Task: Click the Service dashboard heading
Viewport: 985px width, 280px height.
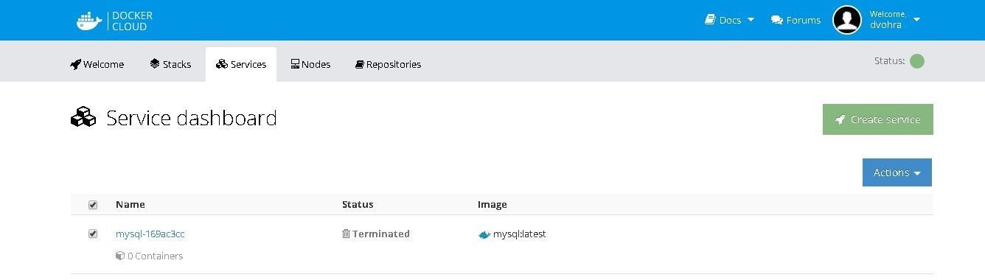Action: point(192,118)
